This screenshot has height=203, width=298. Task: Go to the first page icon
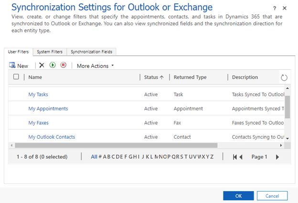tap(234, 157)
